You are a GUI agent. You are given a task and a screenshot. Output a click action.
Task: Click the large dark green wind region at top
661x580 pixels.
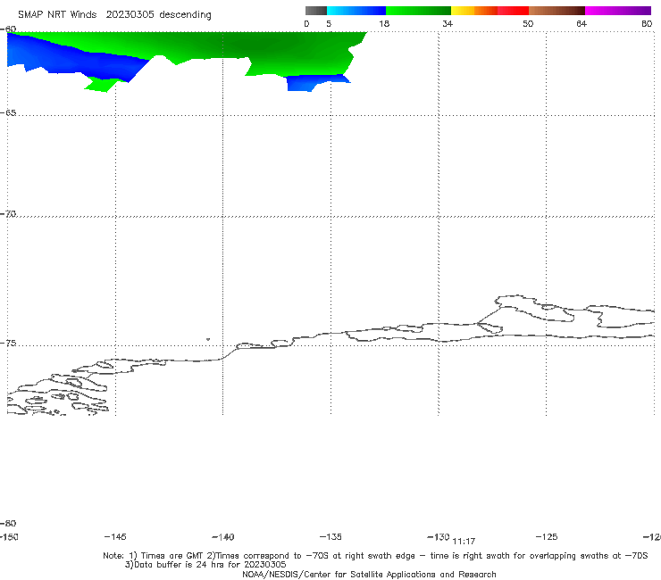coord(270,48)
